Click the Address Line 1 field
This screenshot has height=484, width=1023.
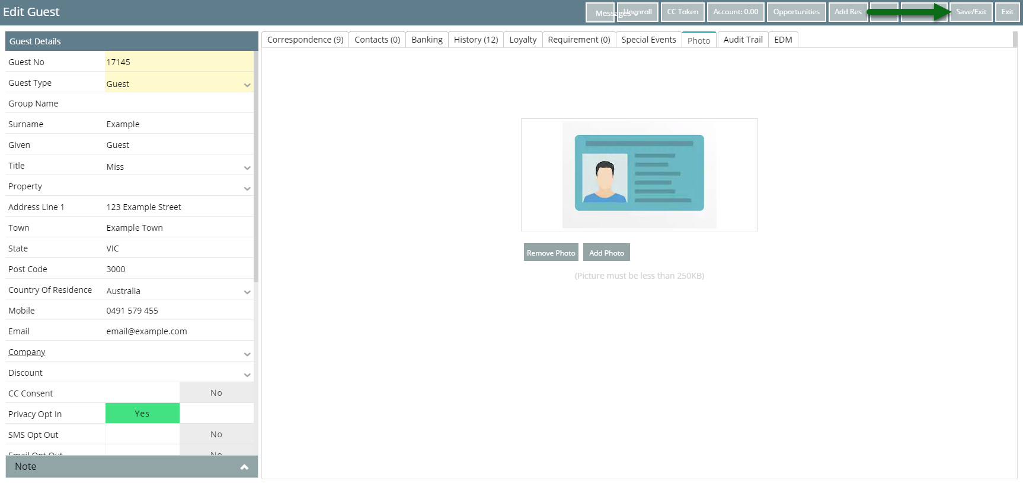coord(179,206)
